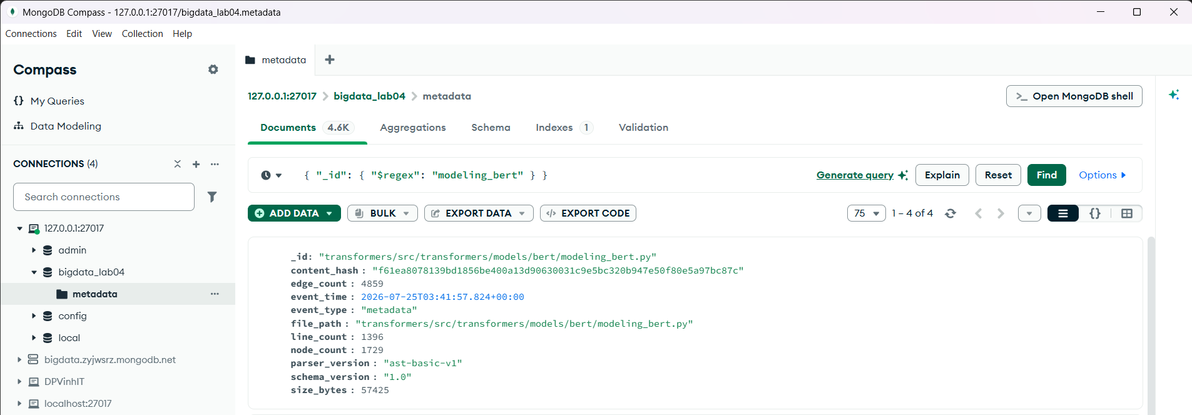Viewport: 1192px width, 415px height.
Task: Open the Collection menu
Action: [x=142, y=34]
